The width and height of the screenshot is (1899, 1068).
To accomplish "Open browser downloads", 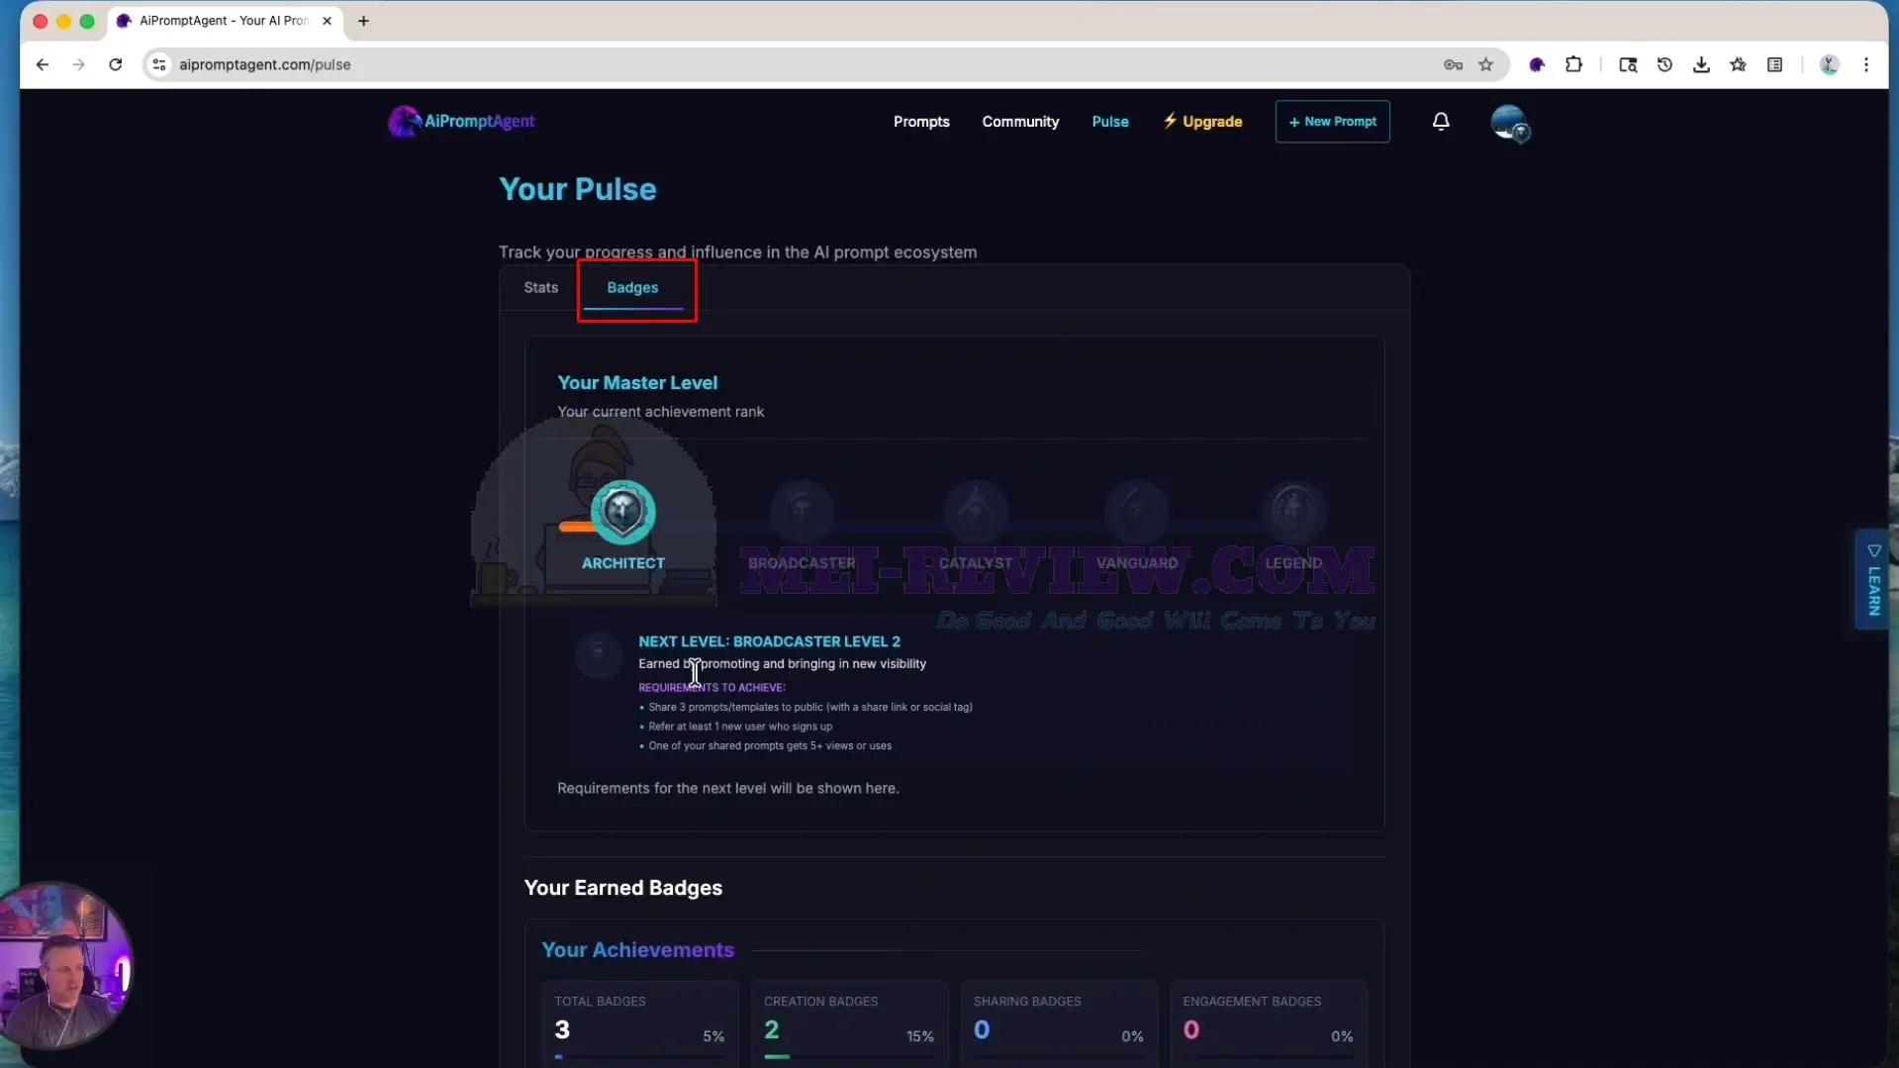I will point(1701,64).
